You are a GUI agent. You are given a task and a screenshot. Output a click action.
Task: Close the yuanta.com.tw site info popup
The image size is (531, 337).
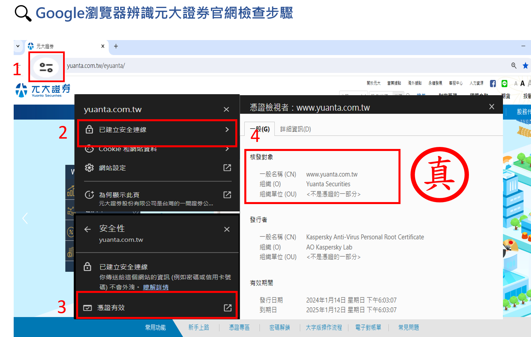[226, 109]
